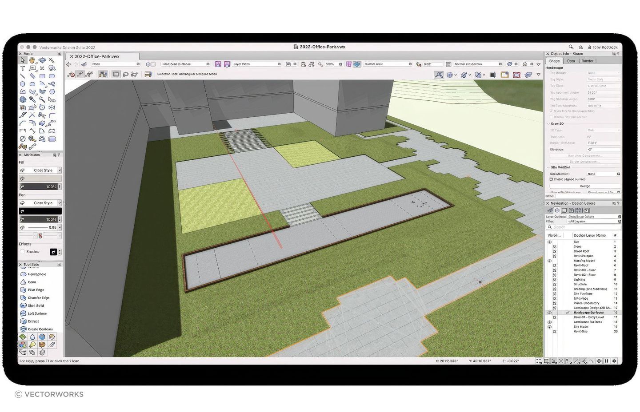Collapse the Draw 3D section

[x=548, y=123]
